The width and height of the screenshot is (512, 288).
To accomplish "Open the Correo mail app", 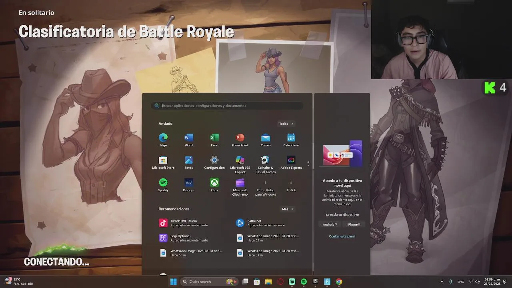I will (x=266, y=140).
